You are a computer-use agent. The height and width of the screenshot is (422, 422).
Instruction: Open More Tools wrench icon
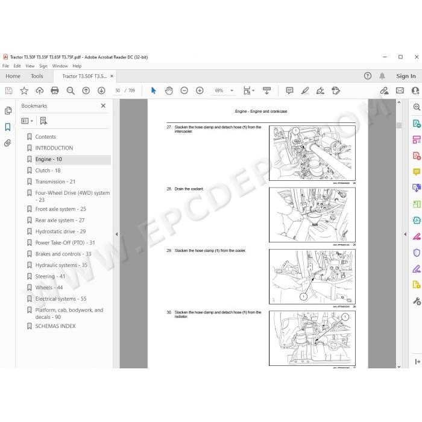417,301
